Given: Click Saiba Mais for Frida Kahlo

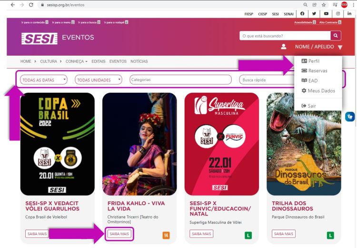Looking at the screenshot, I should 119,234.
